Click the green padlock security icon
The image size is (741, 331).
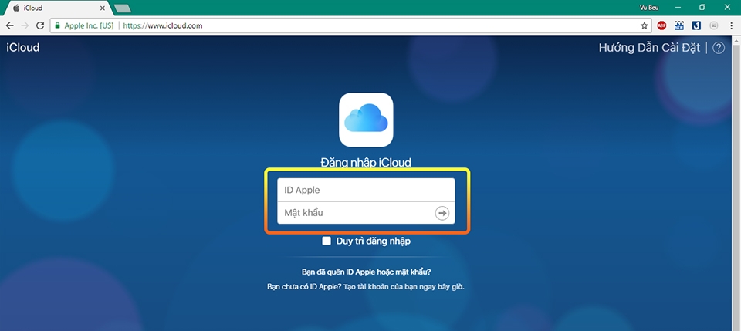(x=58, y=26)
